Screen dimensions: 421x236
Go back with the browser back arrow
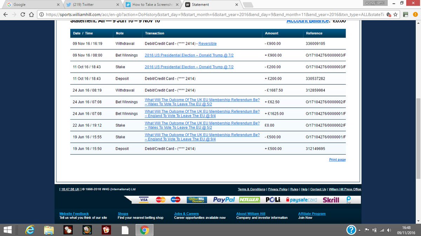(5, 15)
